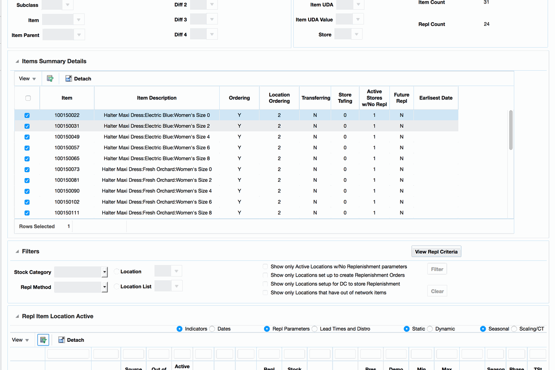Open the Diff 4 dropdown
This screenshot has height=370, width=555.
tap(212, 34)
